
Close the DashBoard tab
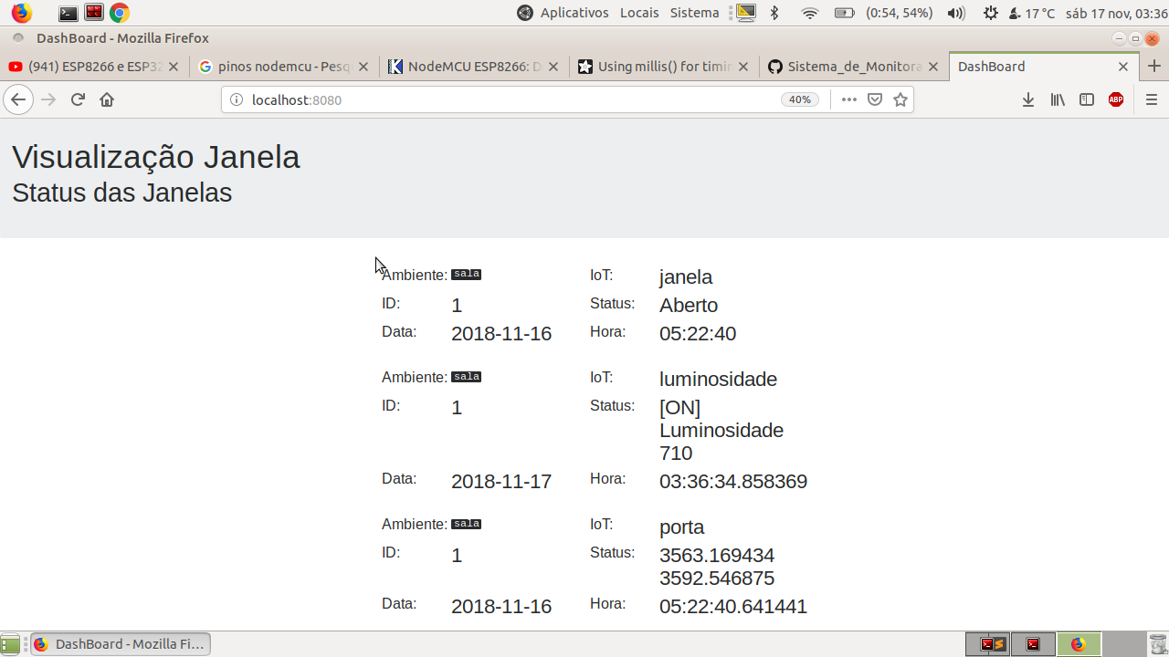click(1123, 67)
